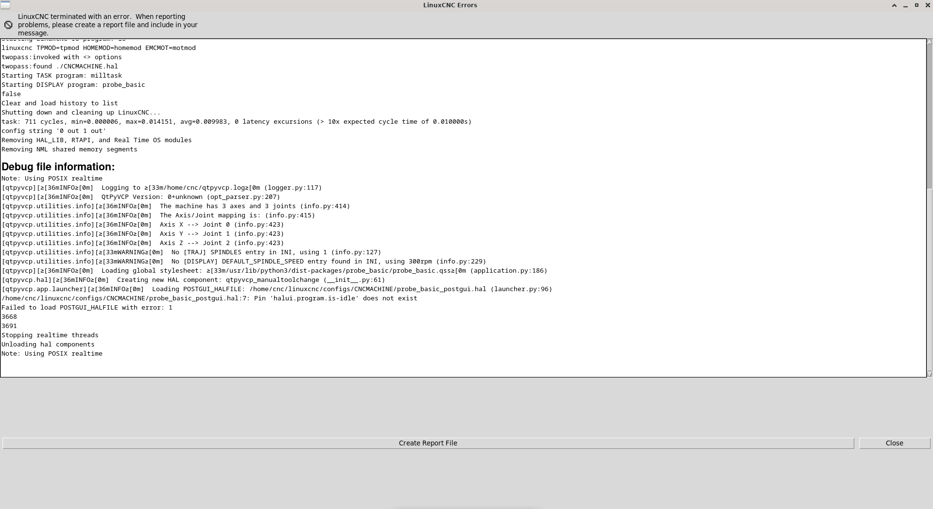The height and width of the screenshot is (509, 933).
Task: Click 'Removing NML shared memory segments' line
Action: pos(69,149)
